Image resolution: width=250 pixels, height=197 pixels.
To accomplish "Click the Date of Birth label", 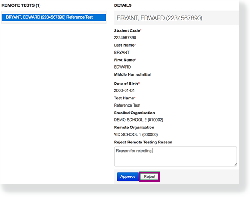I will (127, 84).
